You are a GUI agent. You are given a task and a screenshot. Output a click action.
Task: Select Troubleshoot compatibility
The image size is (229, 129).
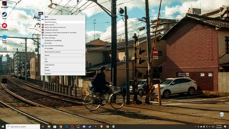tap(63, 40)
